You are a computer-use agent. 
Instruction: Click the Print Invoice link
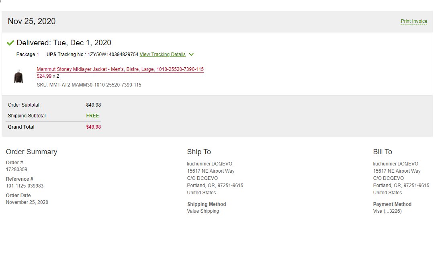coord(414,21)
